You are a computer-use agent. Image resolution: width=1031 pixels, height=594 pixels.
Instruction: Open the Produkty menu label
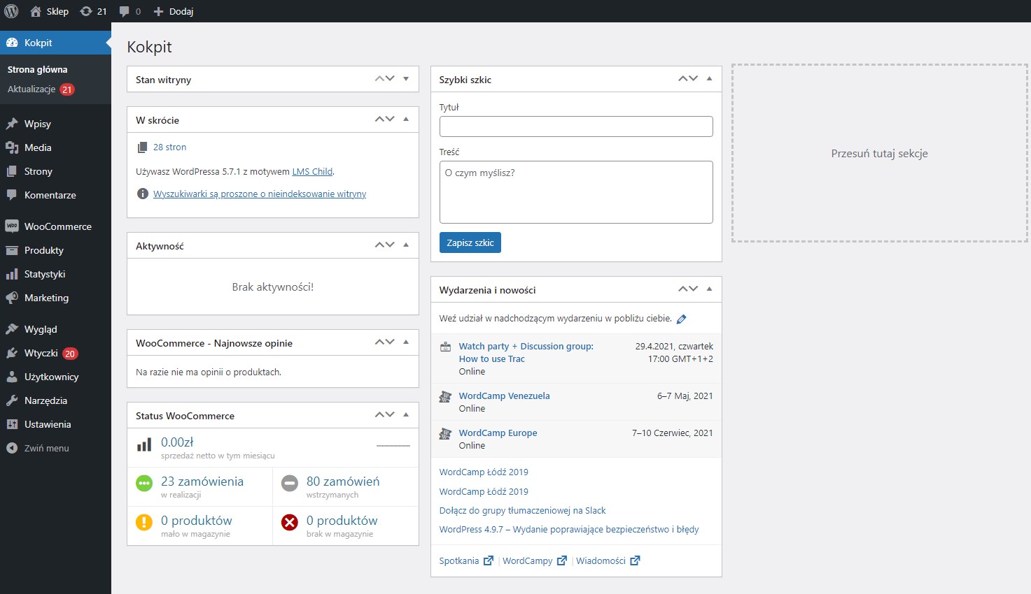44,250
